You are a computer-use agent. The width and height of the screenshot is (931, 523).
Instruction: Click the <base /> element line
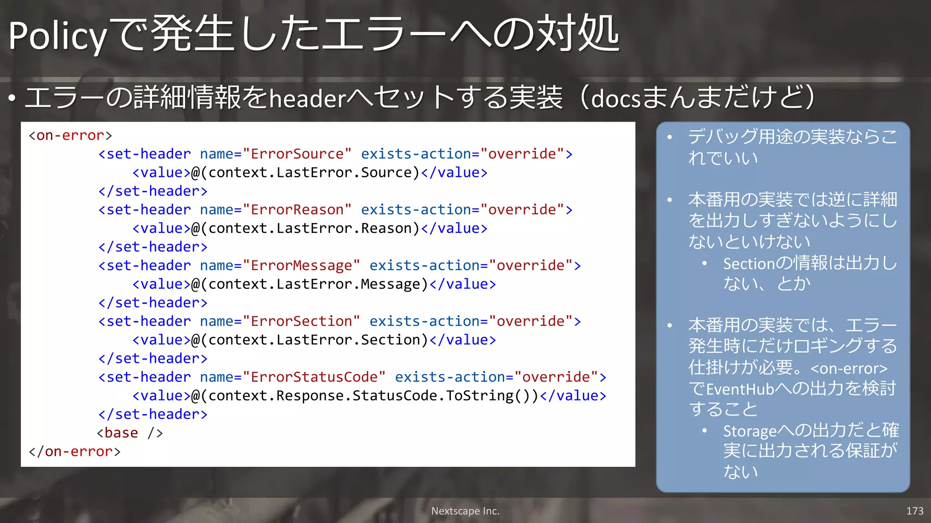coord(130,433)
